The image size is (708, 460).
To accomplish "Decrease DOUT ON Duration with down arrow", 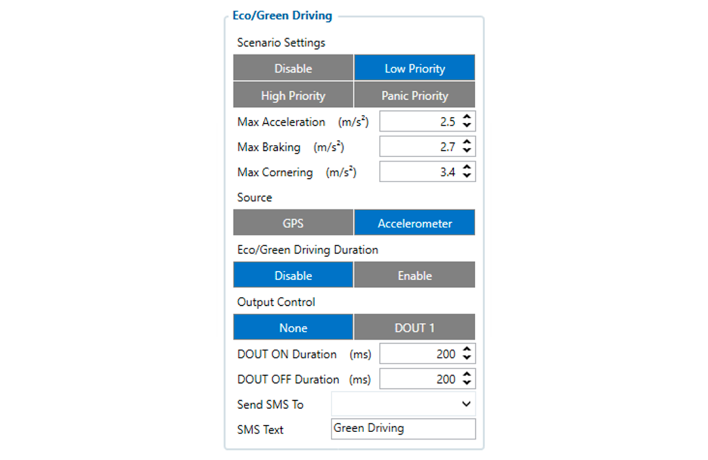I will click(x=467, y=357).
